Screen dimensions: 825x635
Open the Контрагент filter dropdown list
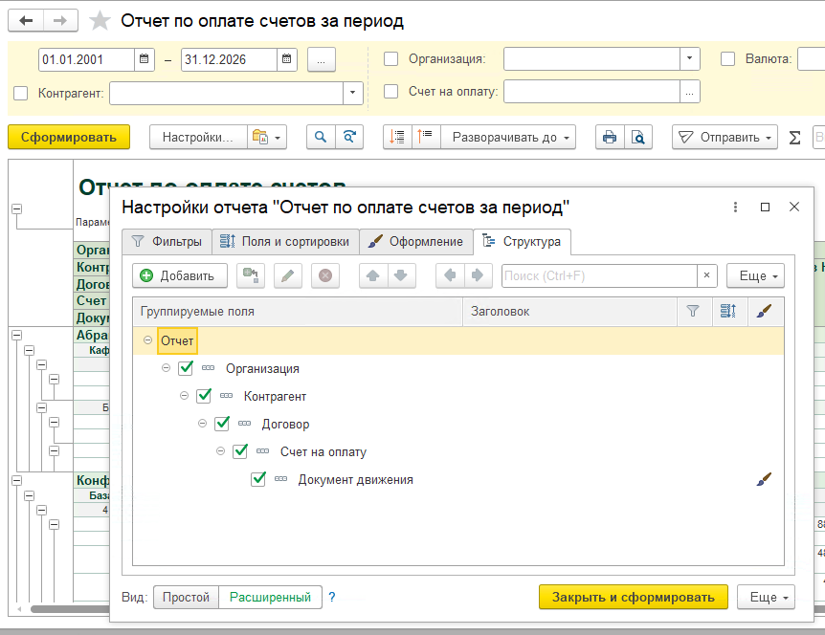point(352,93)
